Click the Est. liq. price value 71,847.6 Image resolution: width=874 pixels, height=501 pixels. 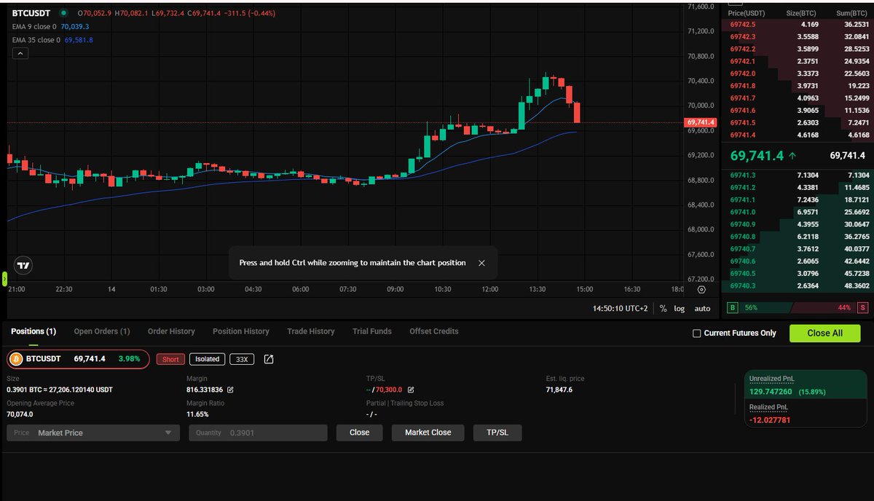coord(559,390)
